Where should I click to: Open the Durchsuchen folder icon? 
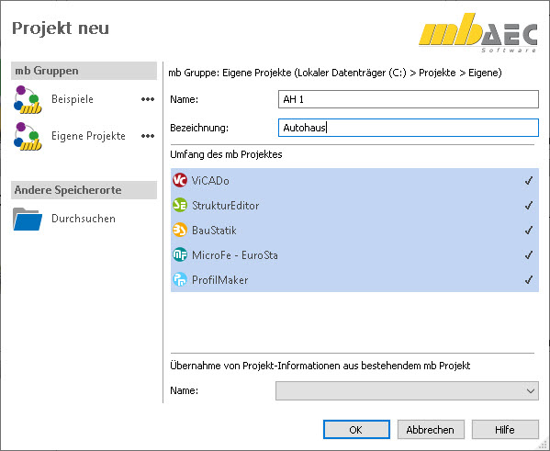click(x=28, y=219)
